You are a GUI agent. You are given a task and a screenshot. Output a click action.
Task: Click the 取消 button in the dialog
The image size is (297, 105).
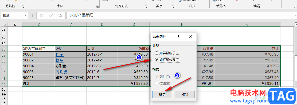pyautogui.click(x=185, y=94)
